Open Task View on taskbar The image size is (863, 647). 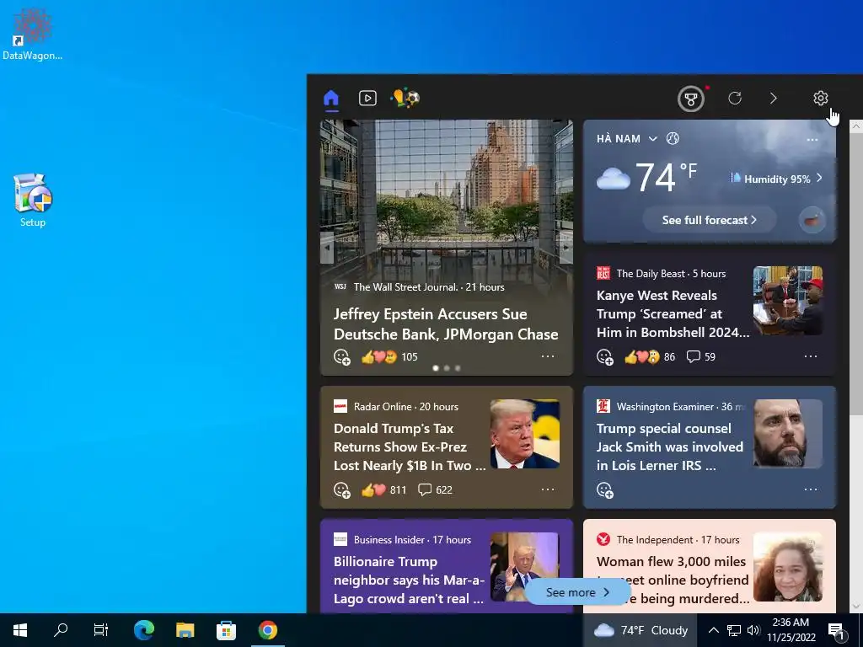coord(101,630)
